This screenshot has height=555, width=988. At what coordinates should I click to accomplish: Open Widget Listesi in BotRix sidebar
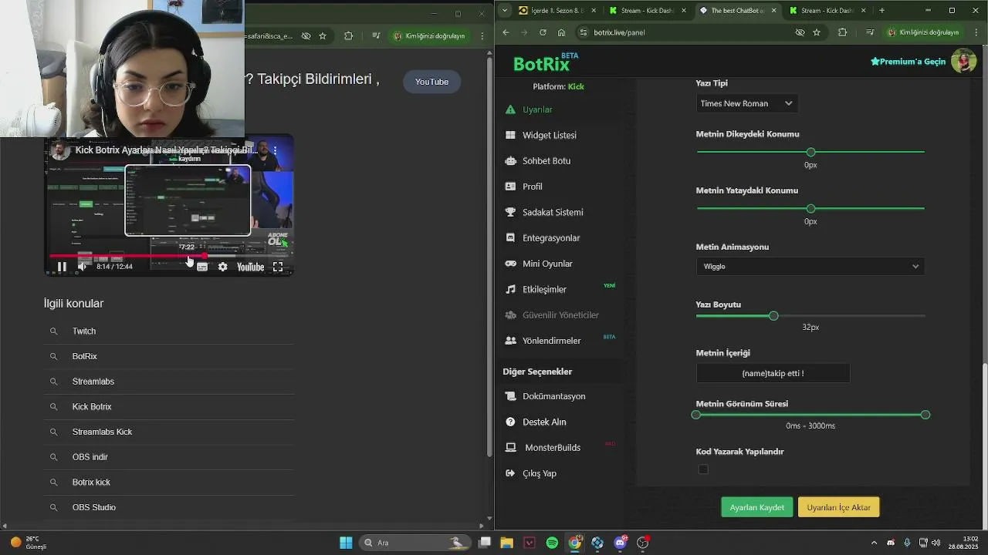[549, 135]
